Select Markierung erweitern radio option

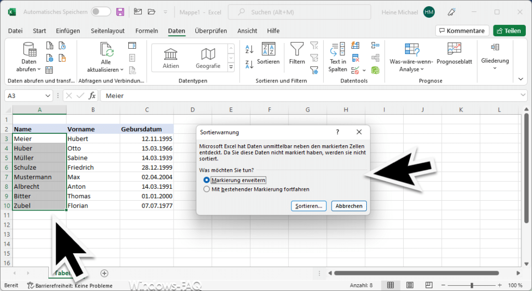click(x=206, y=180)
